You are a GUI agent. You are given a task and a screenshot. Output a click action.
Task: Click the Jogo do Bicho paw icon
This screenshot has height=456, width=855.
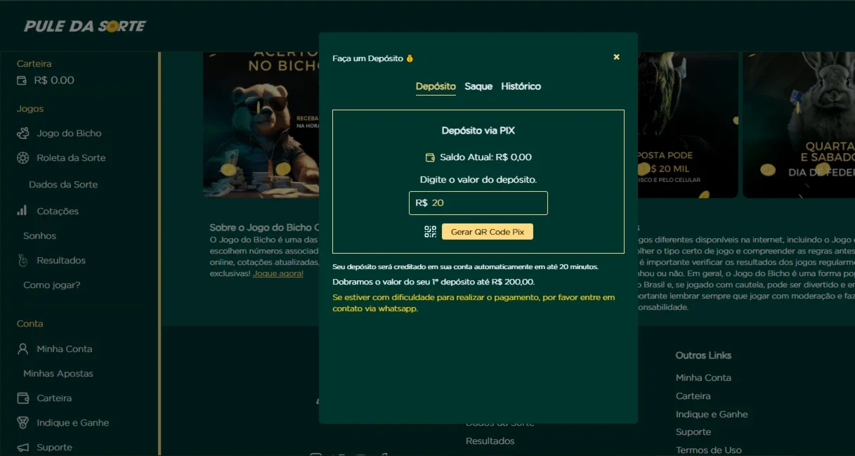(x=23, y=133)
